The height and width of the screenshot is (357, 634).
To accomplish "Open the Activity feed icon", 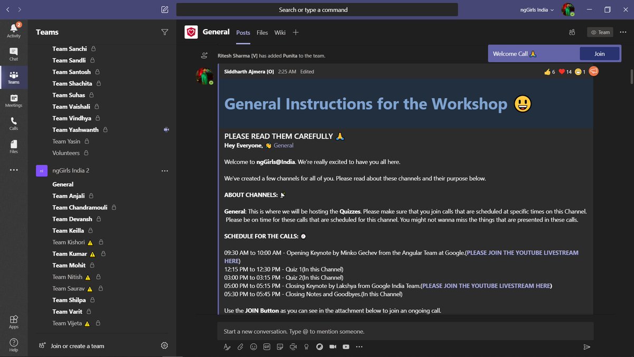I will tap(14, 30).
